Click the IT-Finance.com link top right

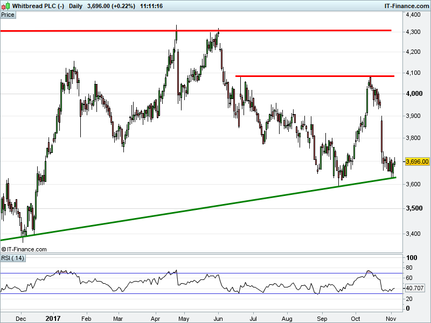pos(407,6)
